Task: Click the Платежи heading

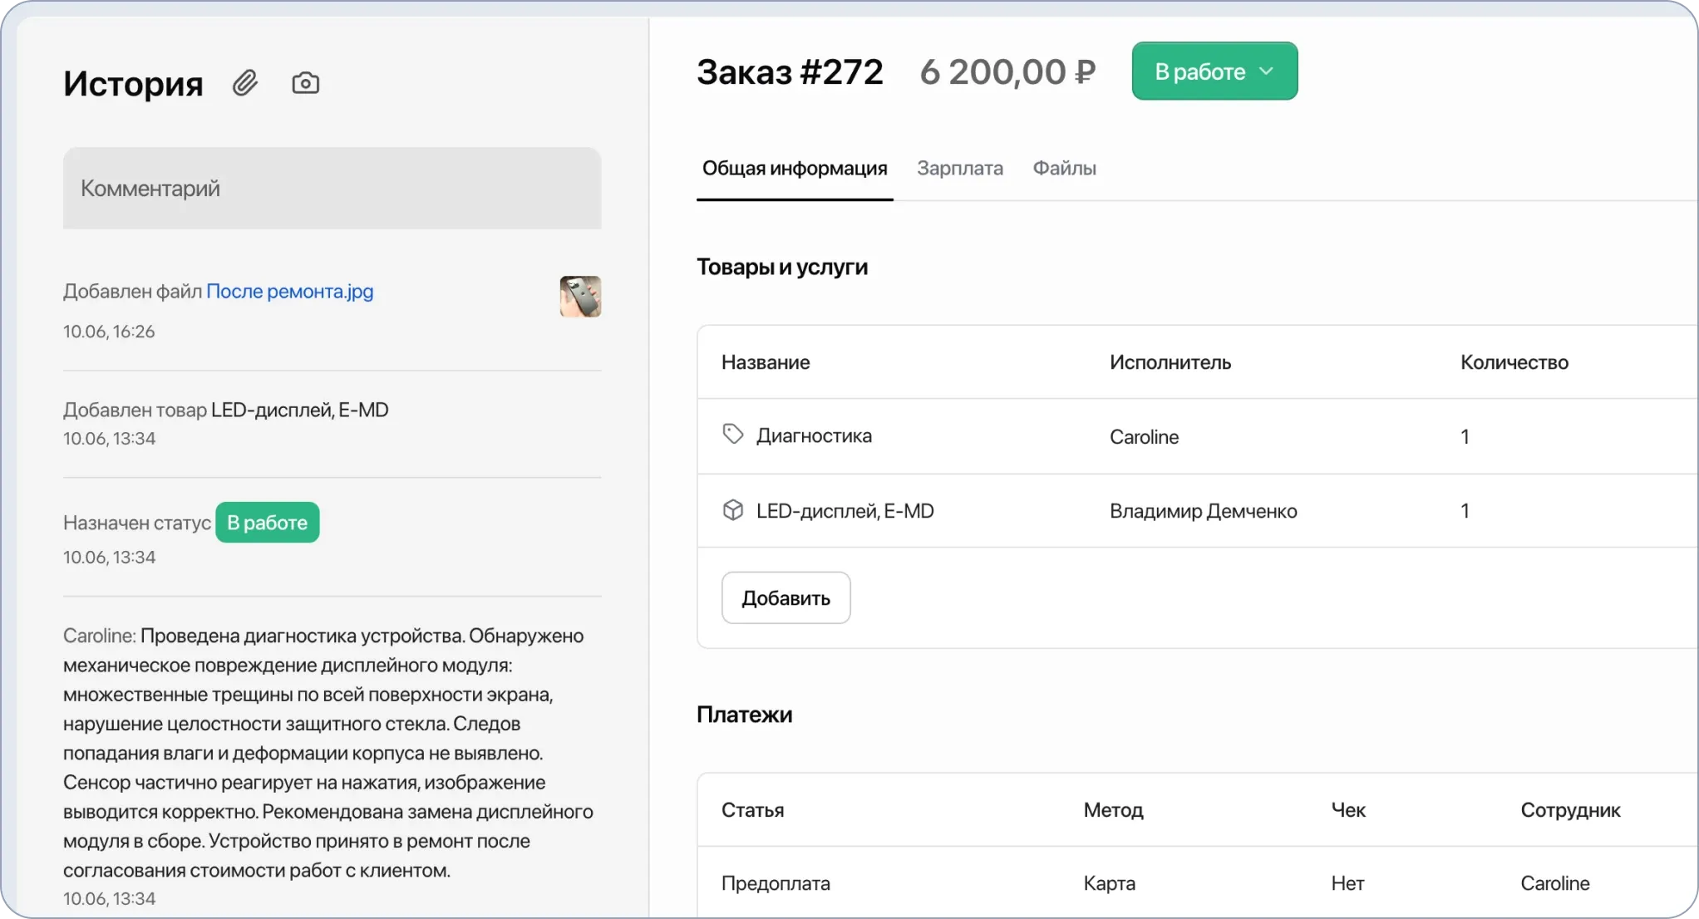Action: [x=744, y=715]
